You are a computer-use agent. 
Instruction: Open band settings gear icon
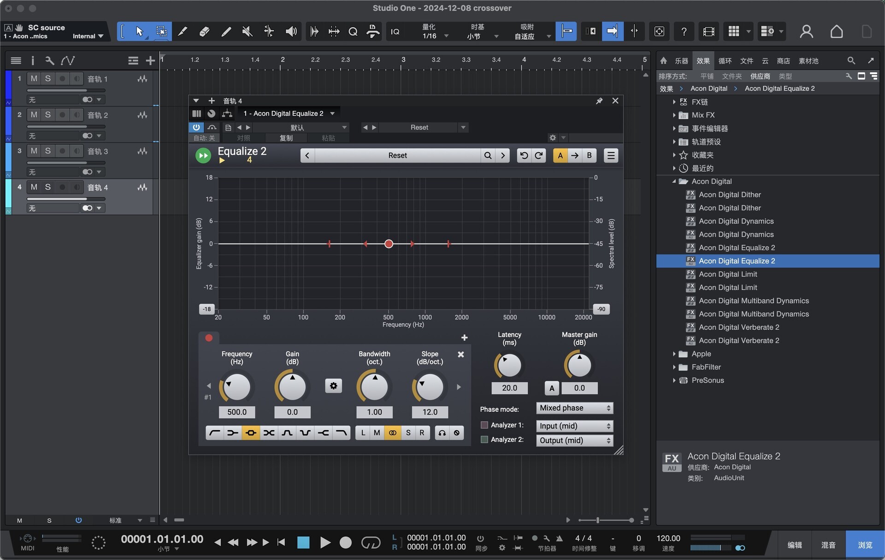point(333,386)
